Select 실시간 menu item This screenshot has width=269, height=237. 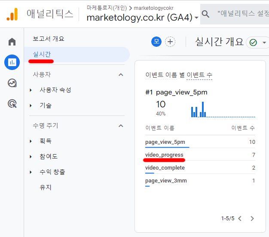[x=76, y=55]
